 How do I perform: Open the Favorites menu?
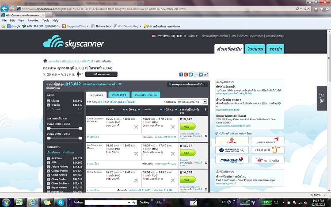(x=33, y=20)
